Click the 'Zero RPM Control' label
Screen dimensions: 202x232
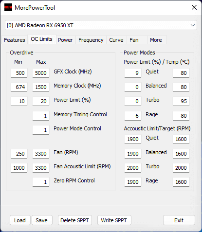click(x=74, y=180)
